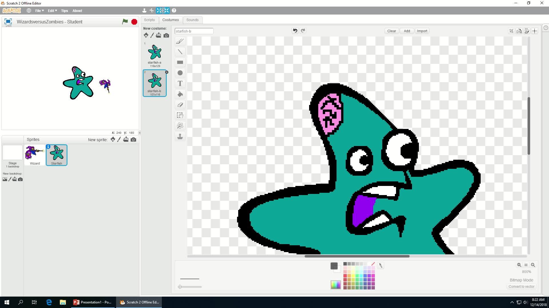The height and width of the screenshot is (308, 549).
Task: Open Starfish sprite info button
Action: 48,147
